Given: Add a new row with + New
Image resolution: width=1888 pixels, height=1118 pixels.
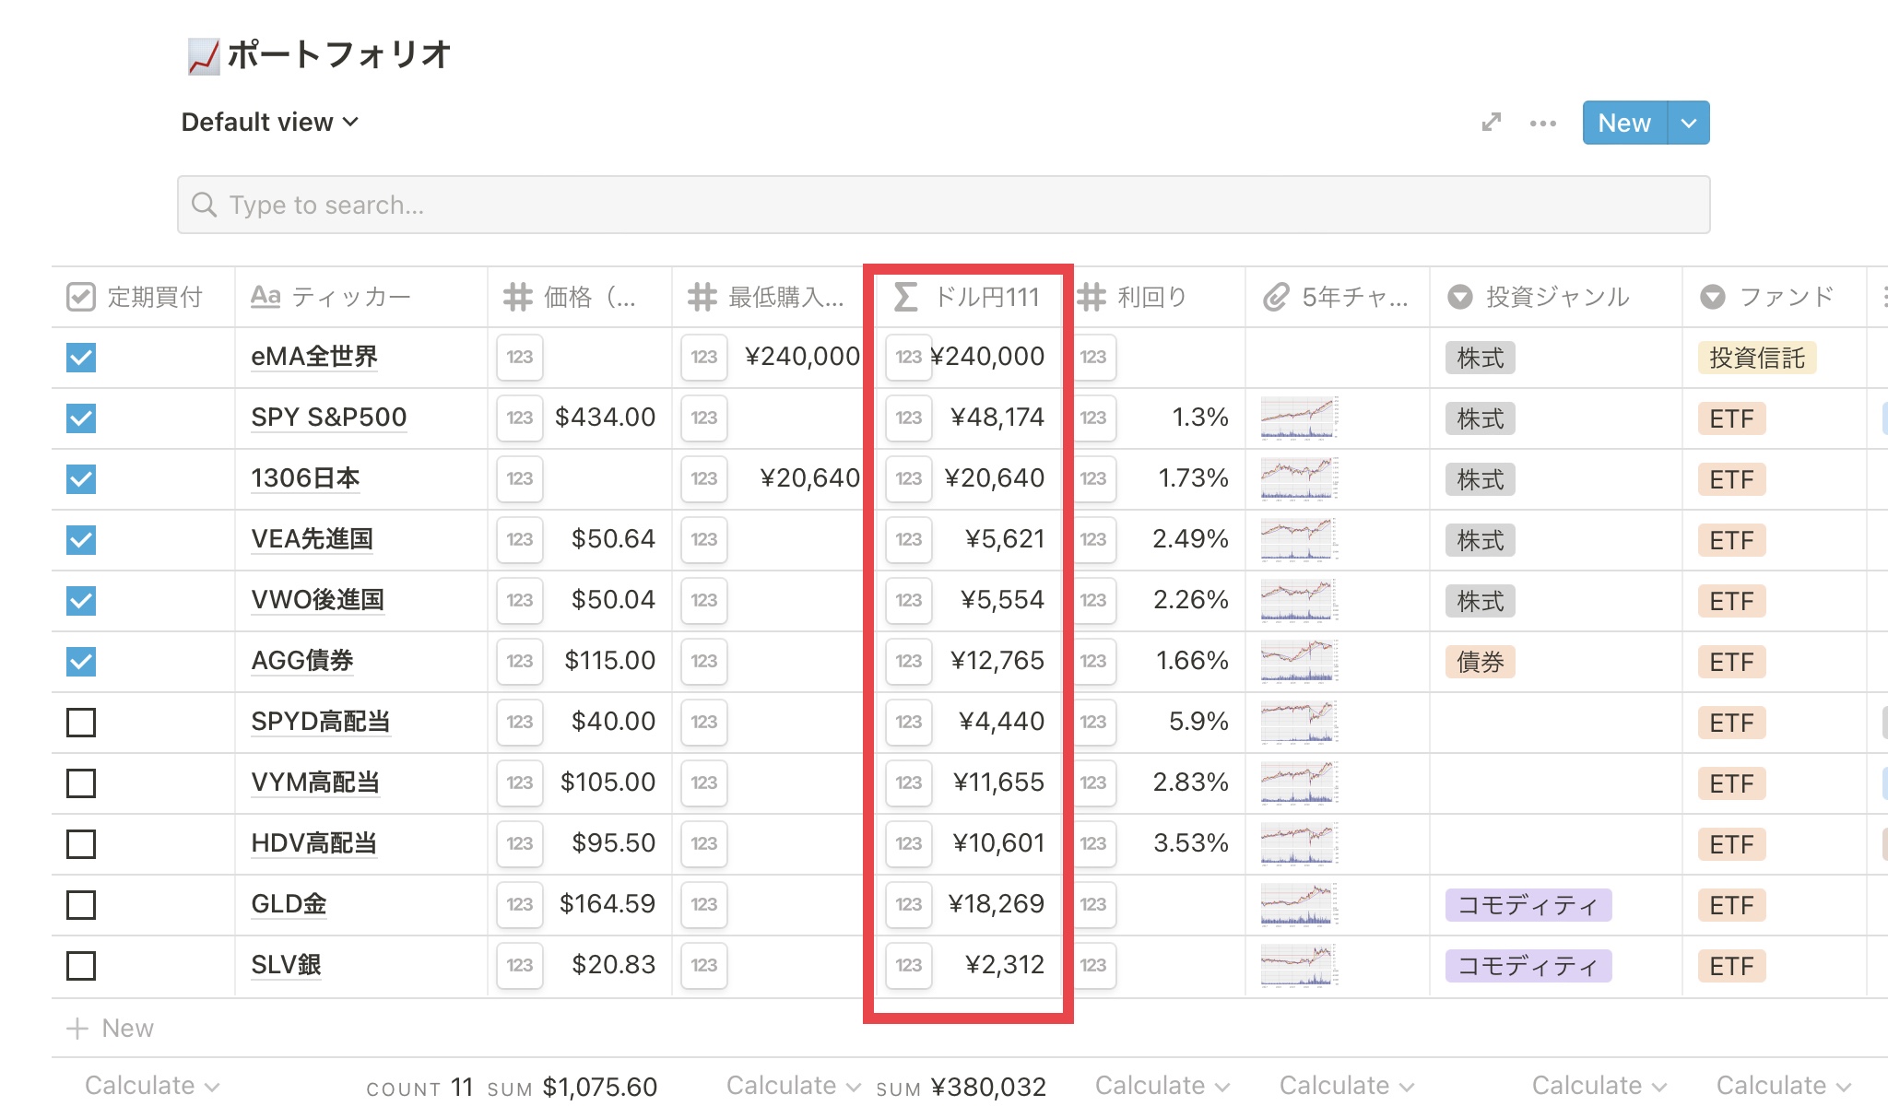Looking at the screenshot, I should (x=111, y=1029).
